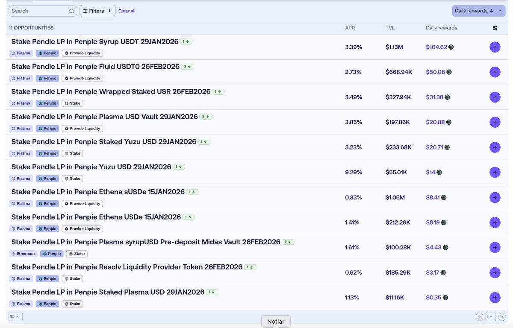Open the page number 1 dropdown

[x=490, y=317]
